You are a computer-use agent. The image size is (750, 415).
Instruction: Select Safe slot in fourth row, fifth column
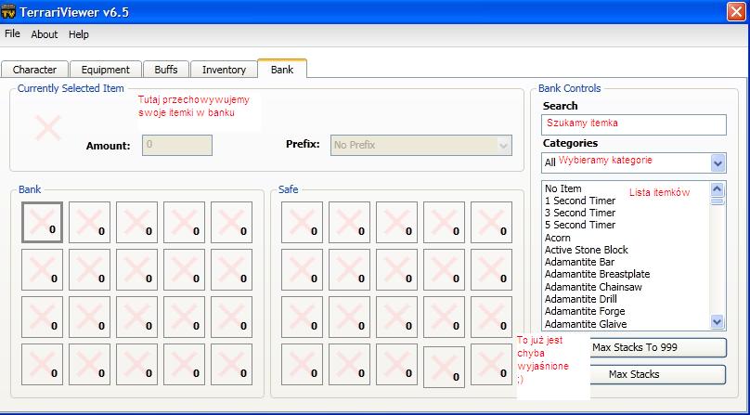point(491,364)
